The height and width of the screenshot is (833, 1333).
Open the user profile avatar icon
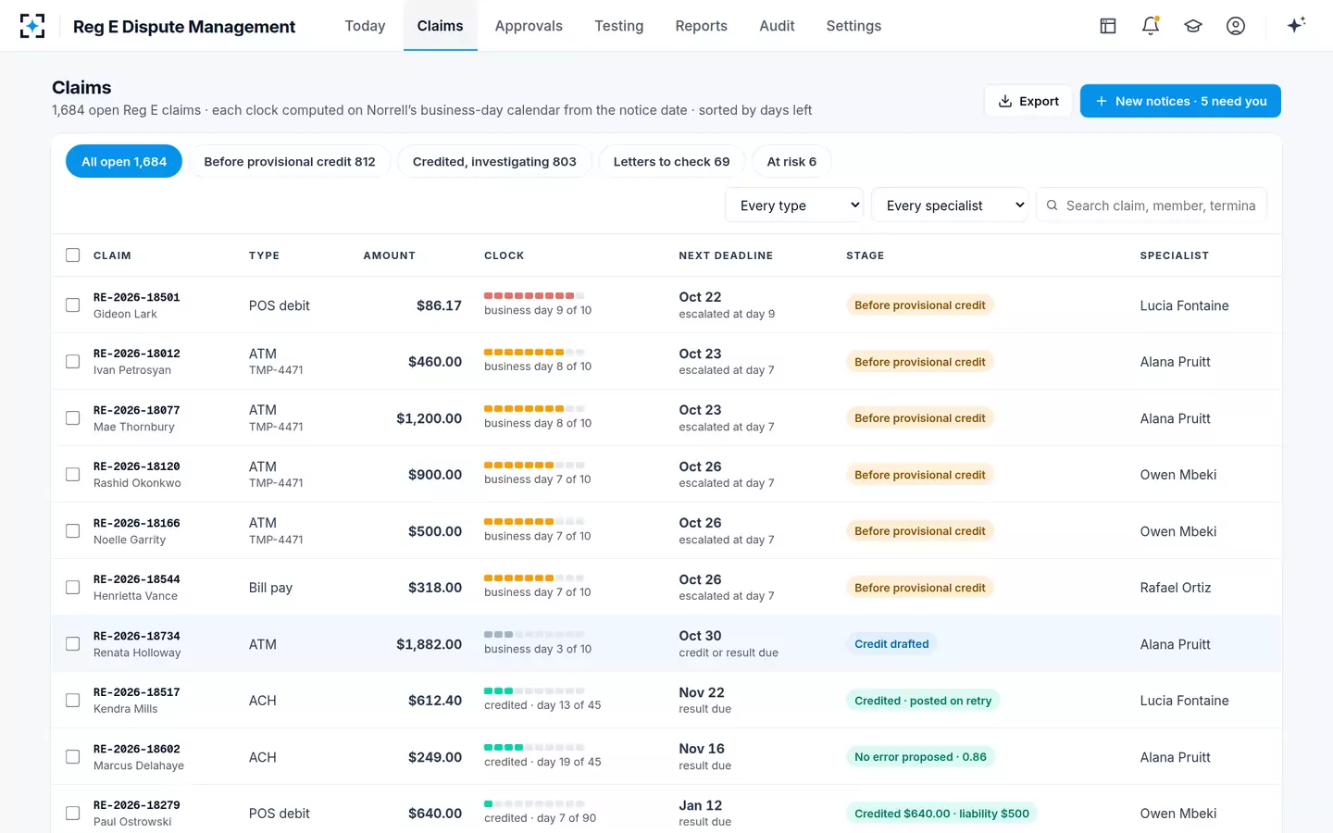(x=1236, y=26)
